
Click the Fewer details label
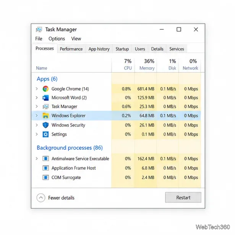(61, 198)
